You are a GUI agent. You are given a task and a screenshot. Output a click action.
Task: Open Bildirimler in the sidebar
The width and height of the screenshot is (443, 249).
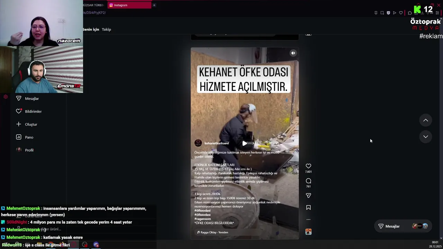tap(33, 111)
